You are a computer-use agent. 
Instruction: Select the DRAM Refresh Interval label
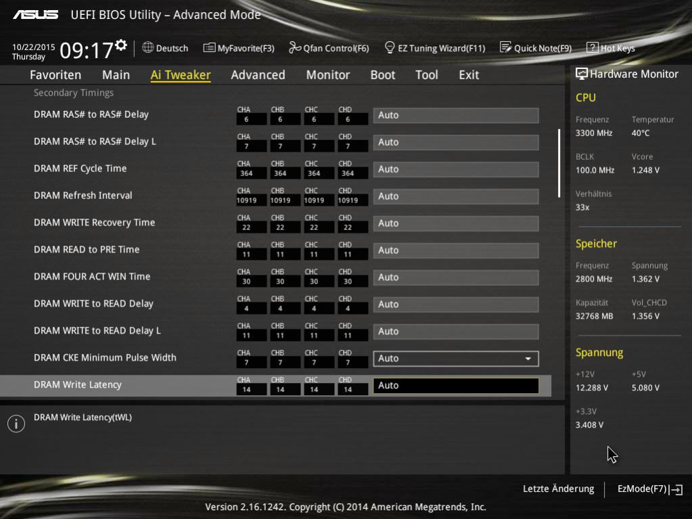[x=83, y=196]
